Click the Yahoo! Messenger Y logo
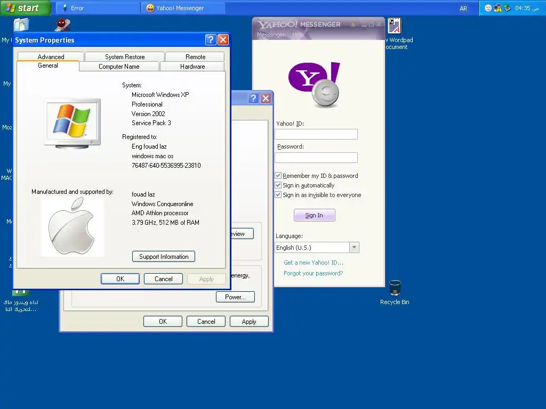Screen dimensions: 546x409 click(314, 85)
